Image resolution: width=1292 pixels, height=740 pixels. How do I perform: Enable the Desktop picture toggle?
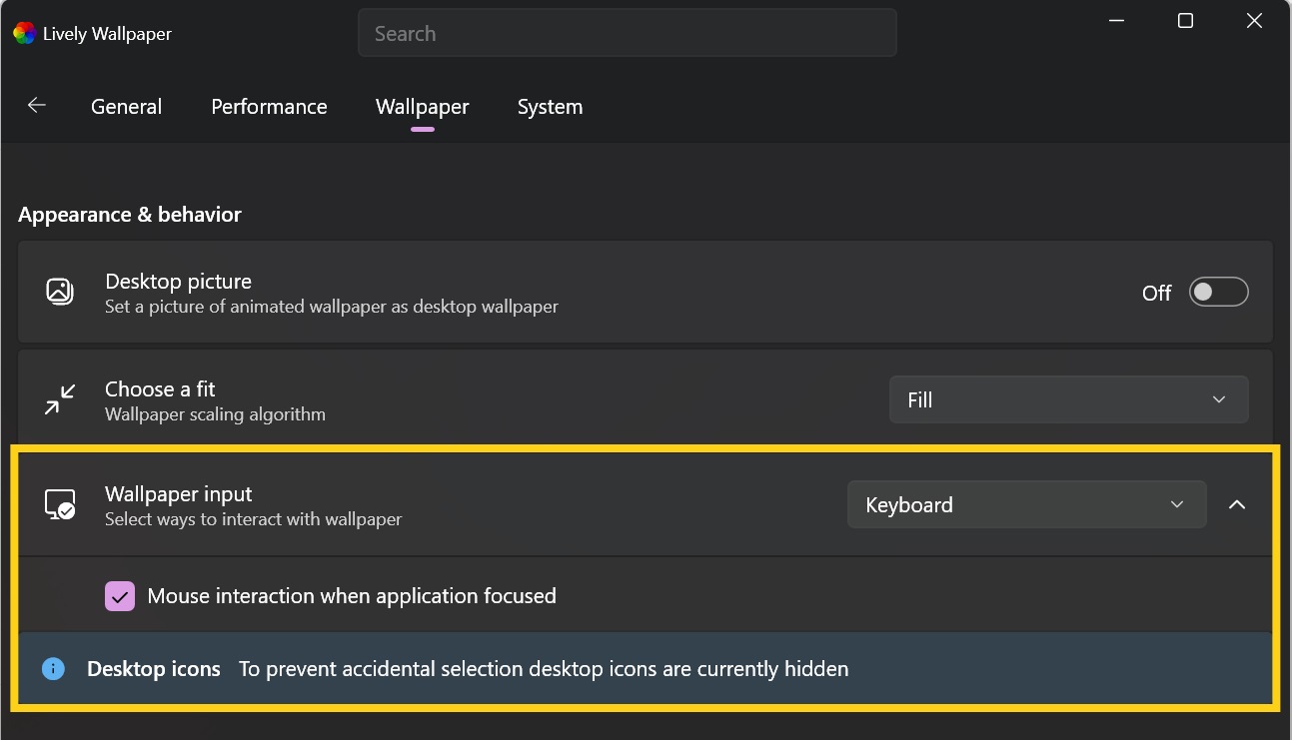pyautogui.click(x=1218, y=292)
